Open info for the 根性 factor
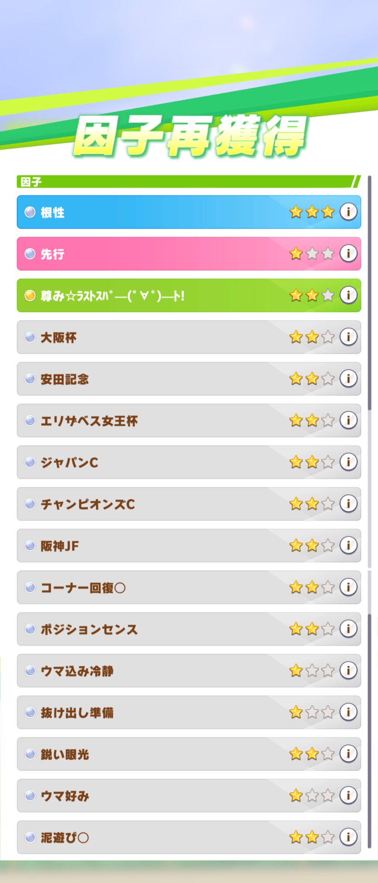378x883 pixels. coord(348,212)
